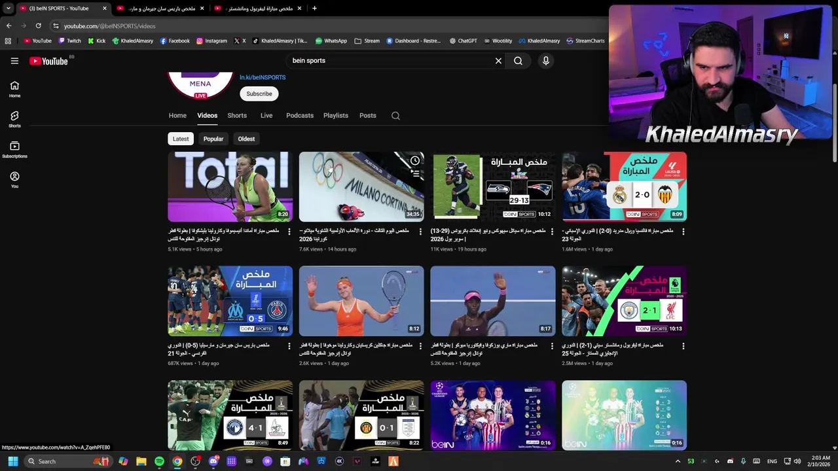Open the StreamCharts bookmark
838x471 pixels.
click(x=585, y=41)
